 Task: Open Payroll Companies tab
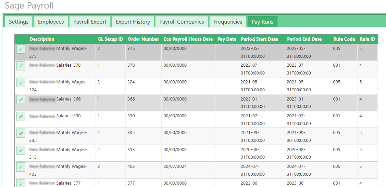(x=182, y=22)
